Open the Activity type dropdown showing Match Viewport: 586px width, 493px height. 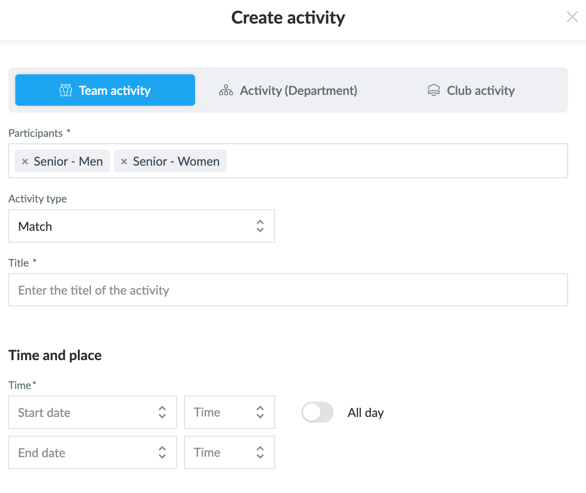(142, 226)
